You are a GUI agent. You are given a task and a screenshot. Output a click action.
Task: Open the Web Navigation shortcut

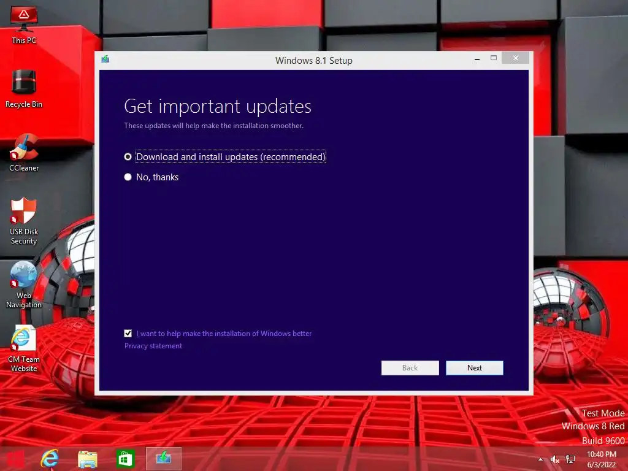(x=24, y=285)
